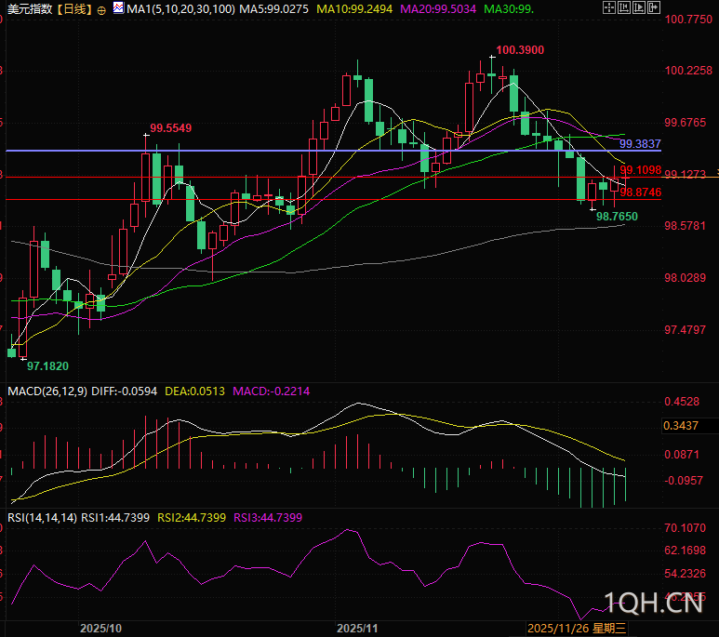Click the 2025/11 time axis label
Viewport: 719px width, 637px height.
[x=357, y=629]
